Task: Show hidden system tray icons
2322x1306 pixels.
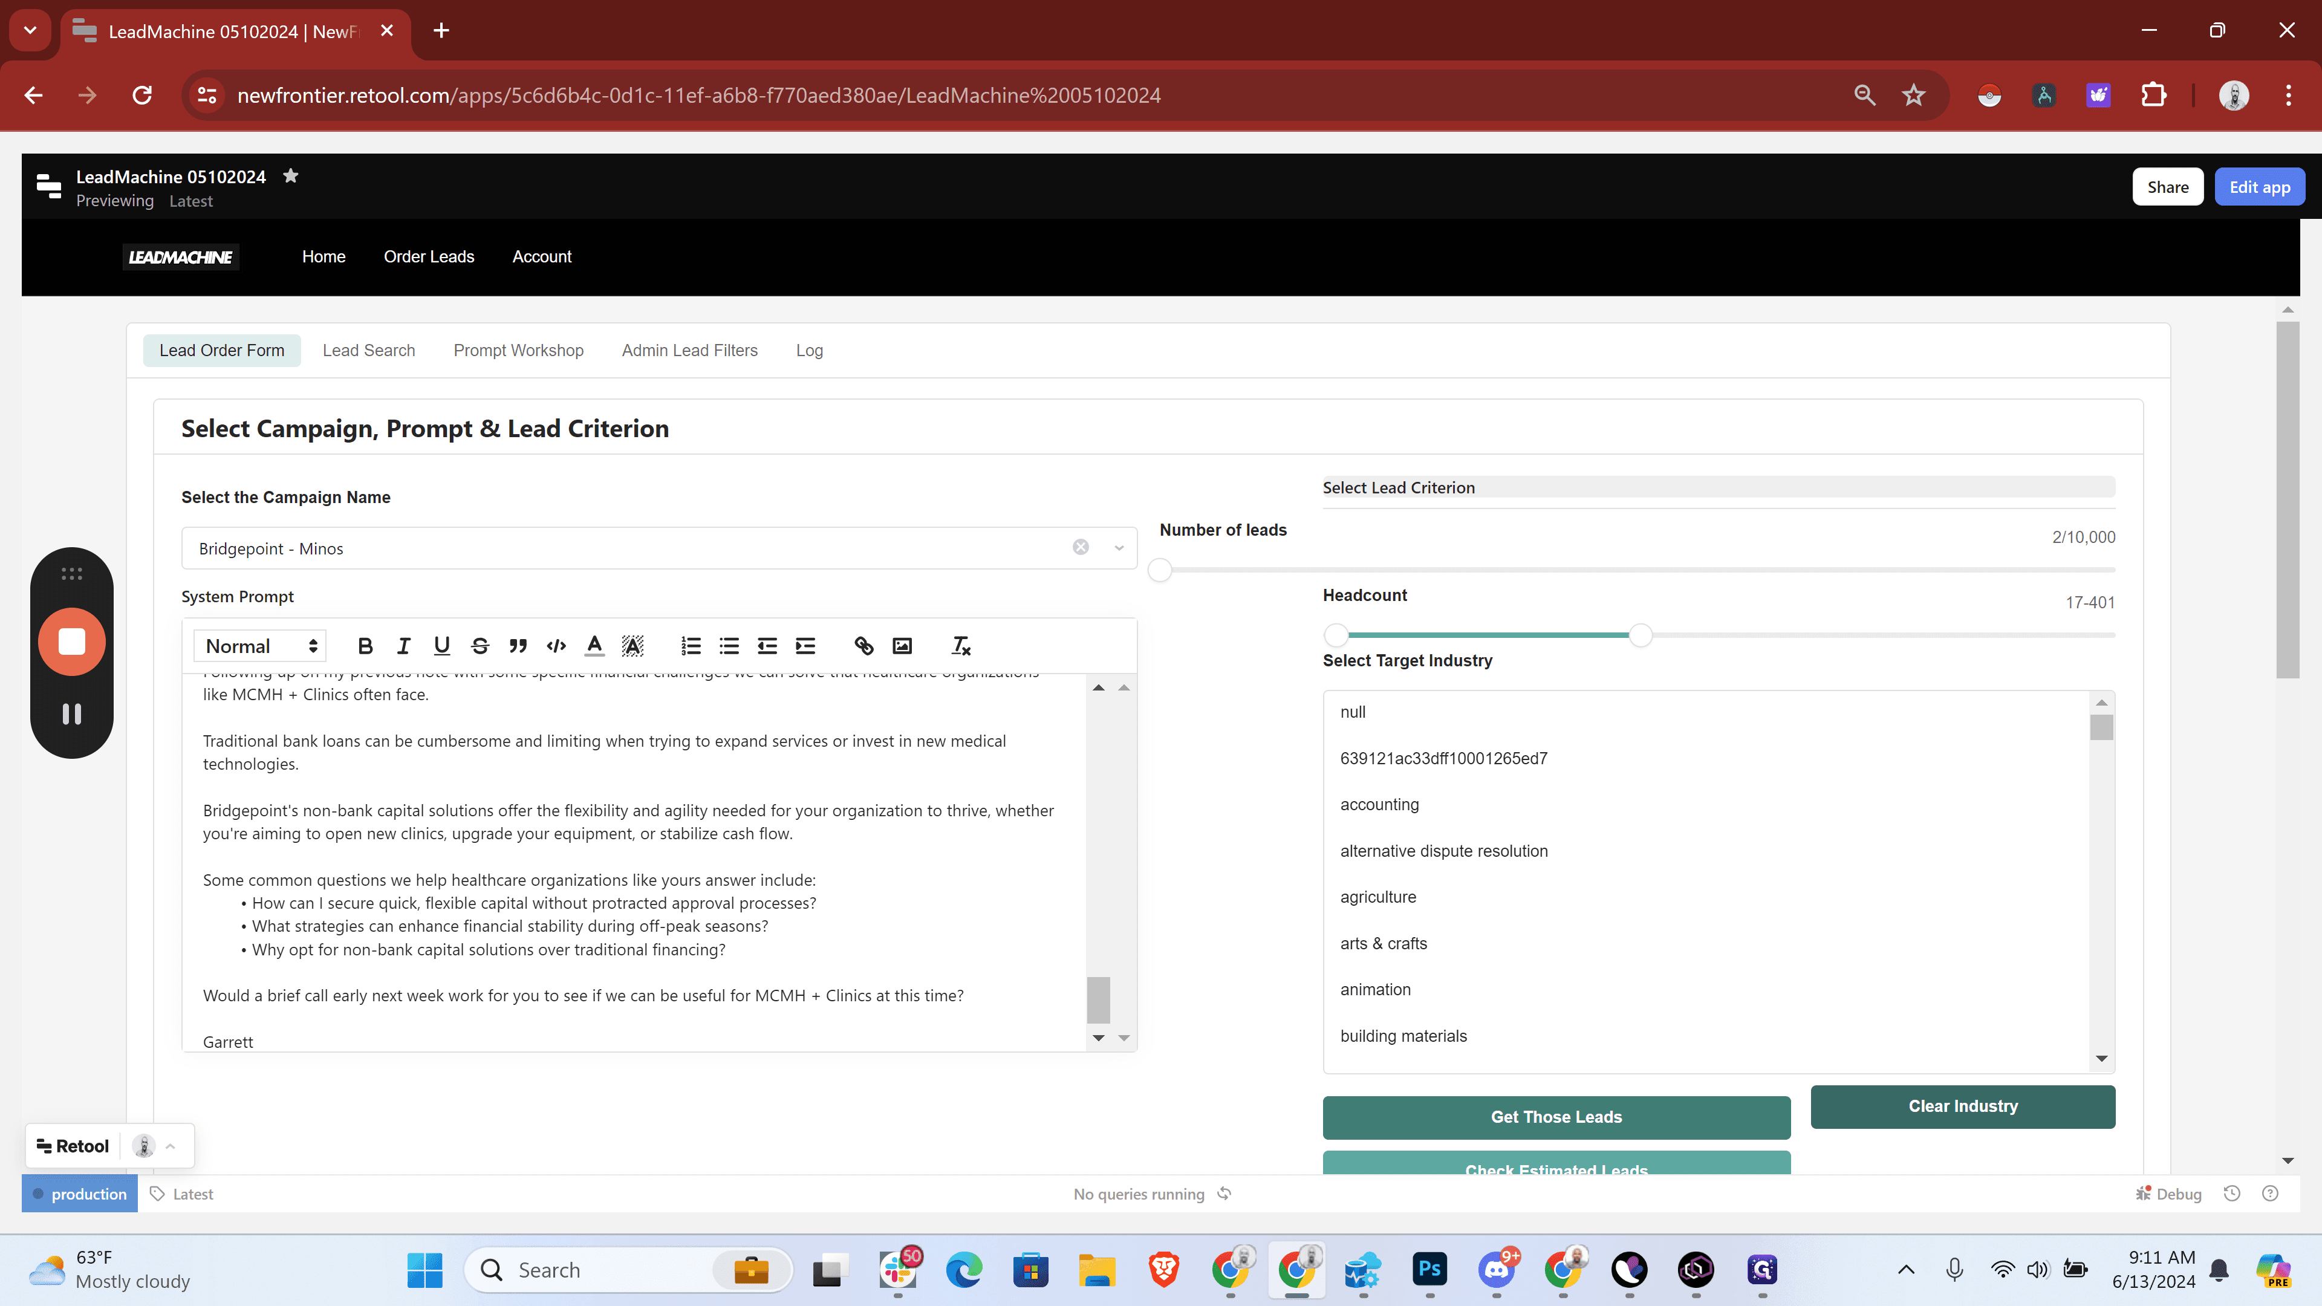Action: (1905, 1270)
